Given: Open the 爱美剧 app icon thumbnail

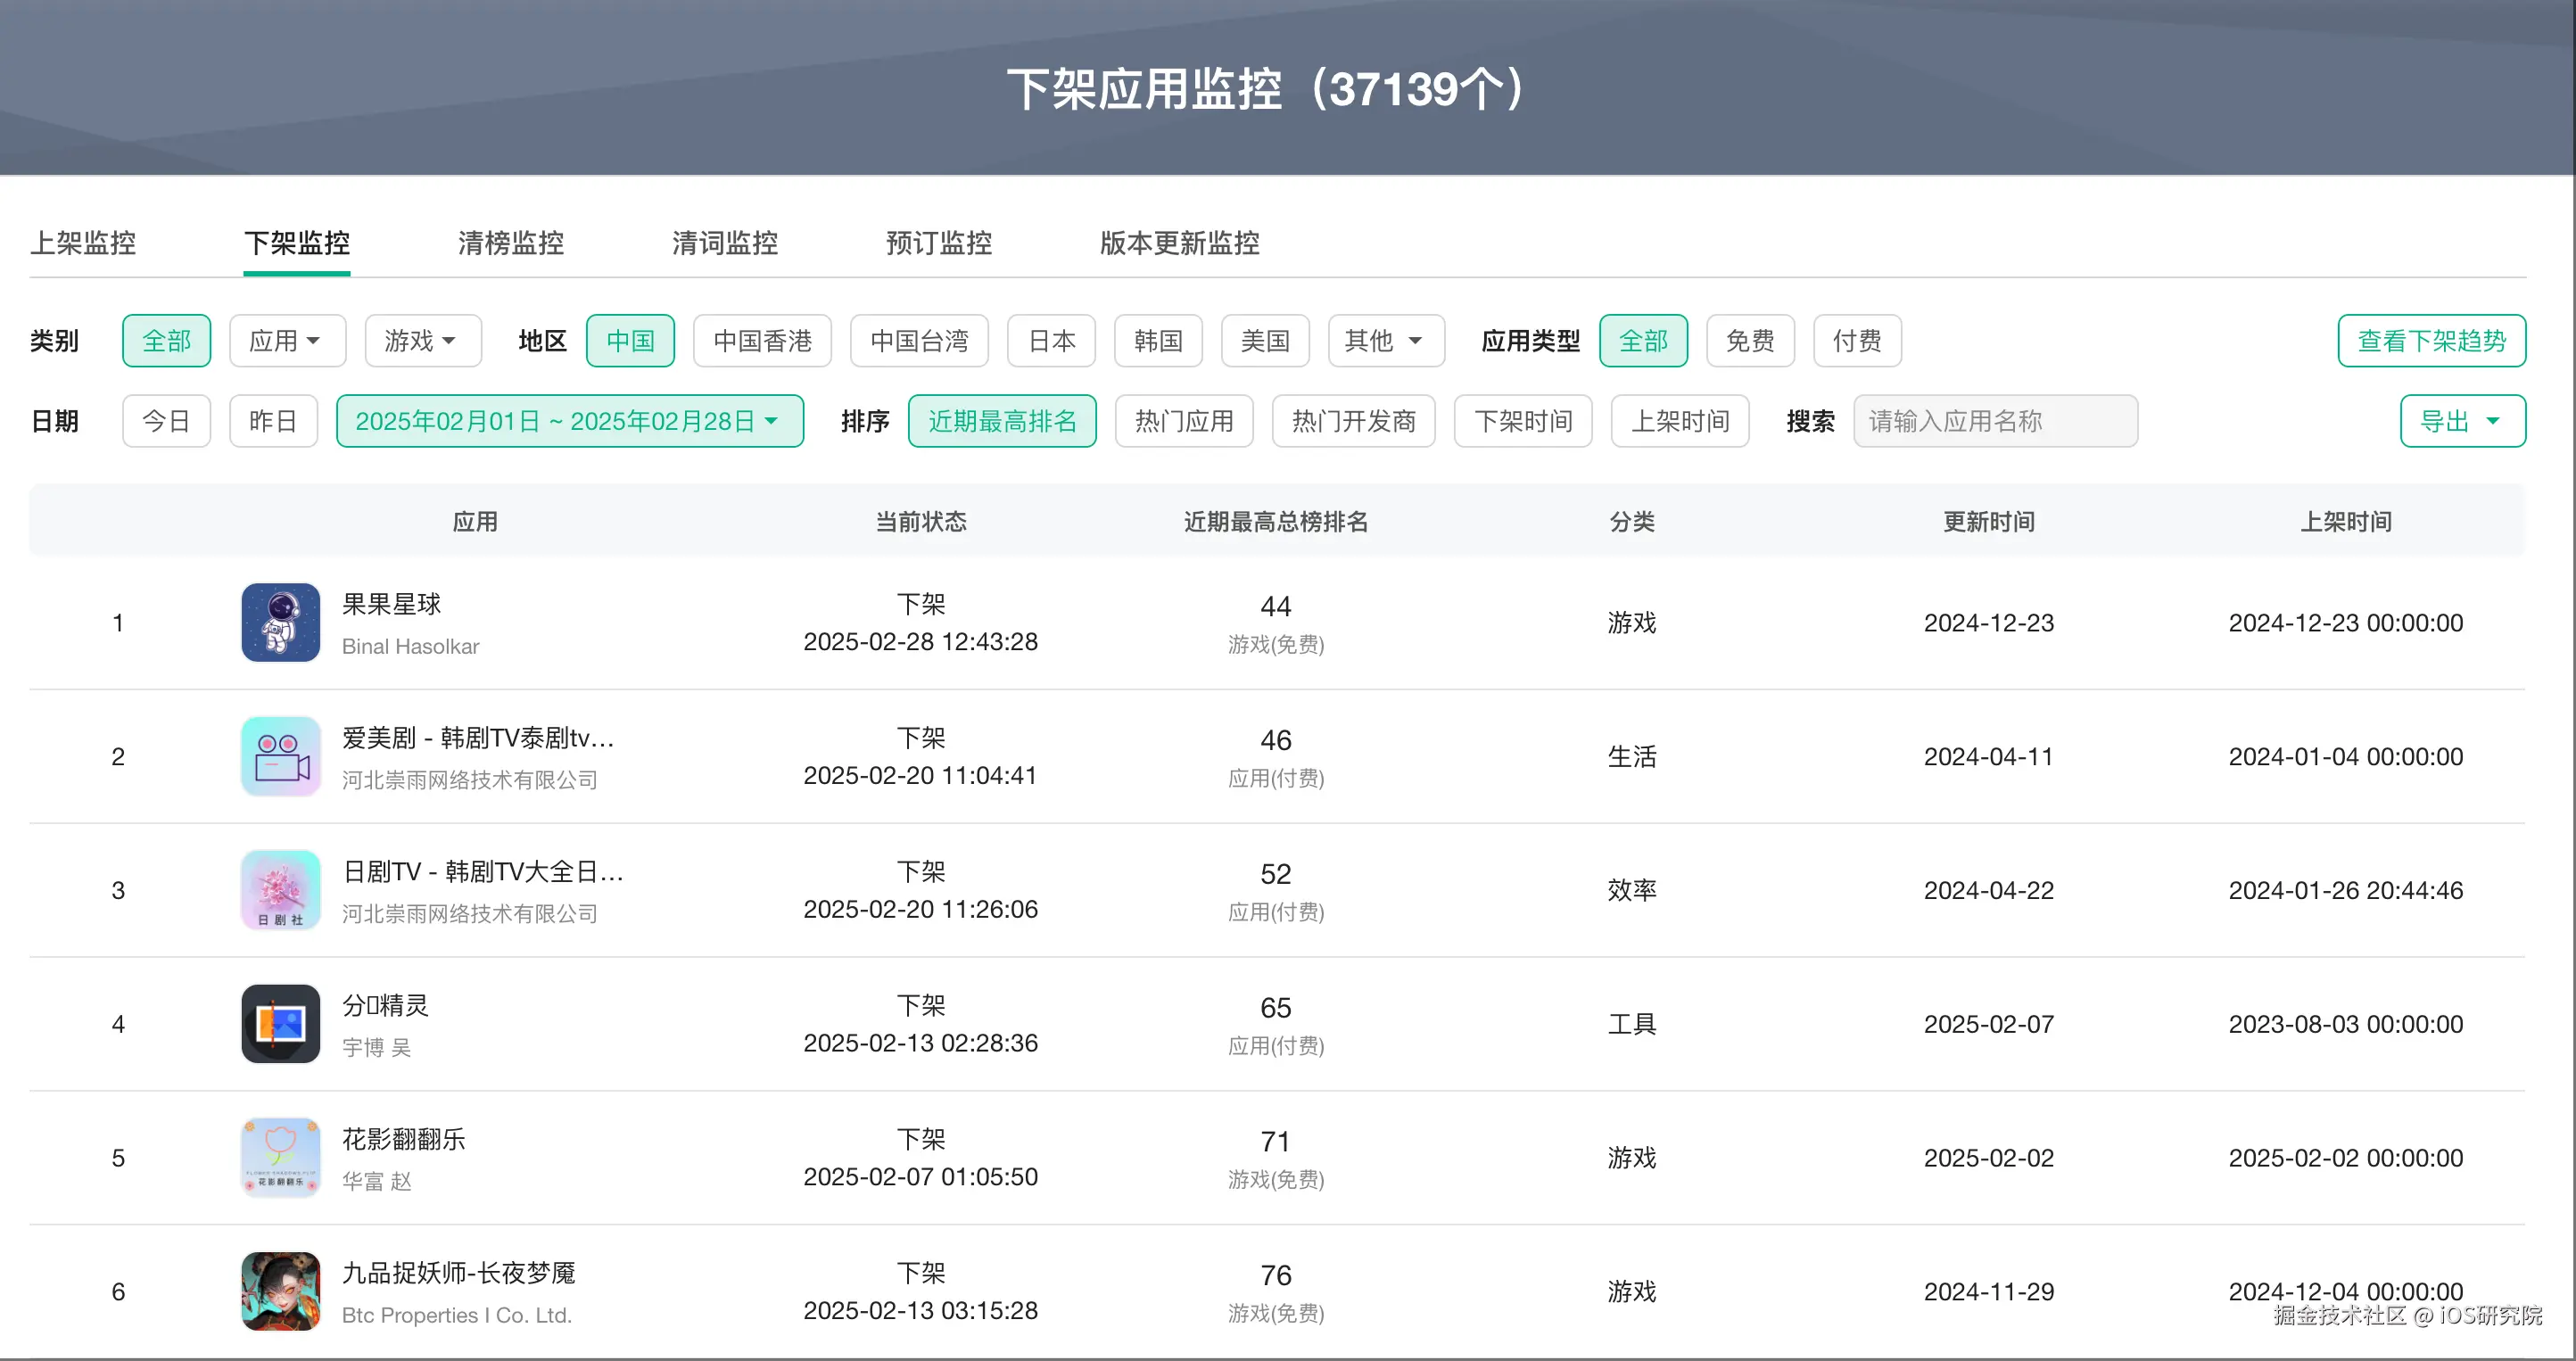Looking at the screenshot, I should click(x=280, y=756).
